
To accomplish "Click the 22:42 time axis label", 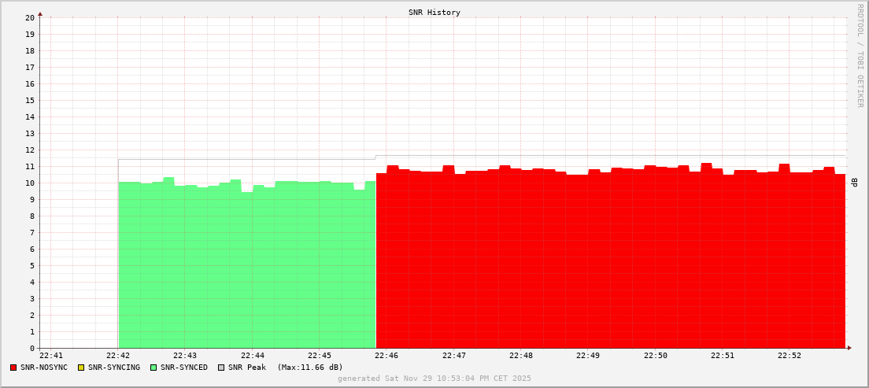I will pos(118,356).
